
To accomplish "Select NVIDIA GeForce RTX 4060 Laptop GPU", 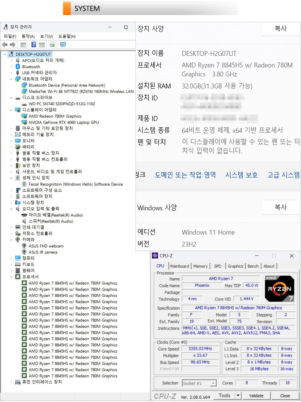I will click(x=64, y=122).
